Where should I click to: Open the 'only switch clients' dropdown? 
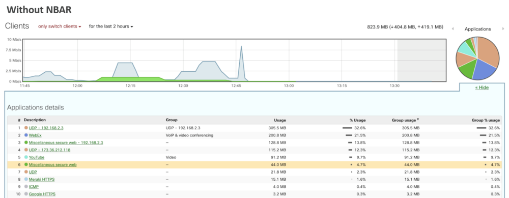(60, 26)
